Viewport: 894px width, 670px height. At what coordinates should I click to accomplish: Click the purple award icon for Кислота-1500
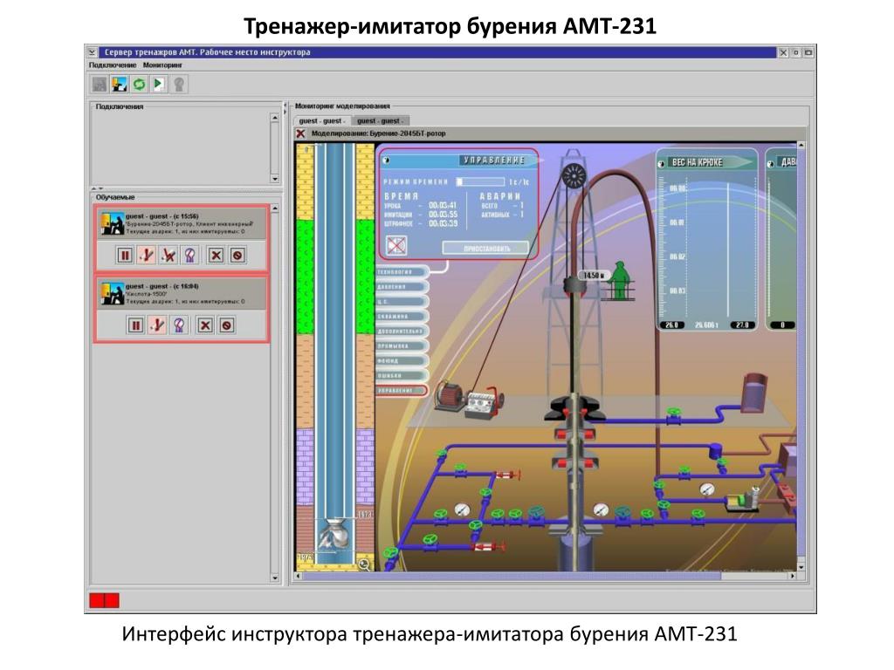tap(179, 325)
